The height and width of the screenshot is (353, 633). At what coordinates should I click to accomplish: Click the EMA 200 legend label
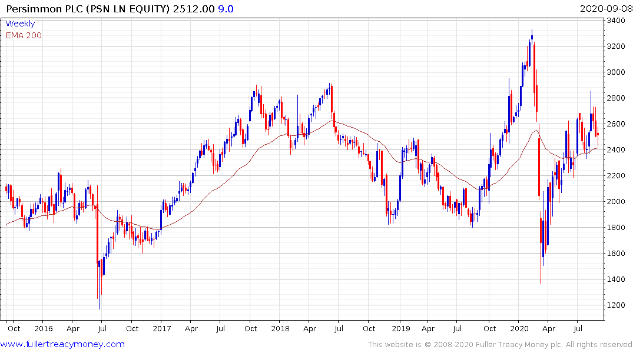(x=24, y=35)
